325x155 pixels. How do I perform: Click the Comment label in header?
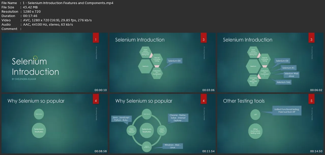(x=9, y=29)
